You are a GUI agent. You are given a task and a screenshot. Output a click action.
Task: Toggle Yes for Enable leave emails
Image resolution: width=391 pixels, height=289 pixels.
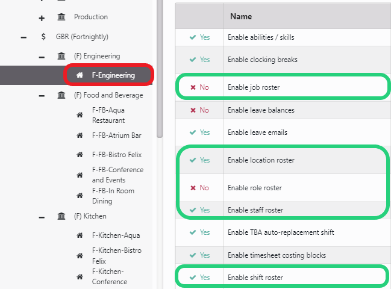click(x=199, y=132)
